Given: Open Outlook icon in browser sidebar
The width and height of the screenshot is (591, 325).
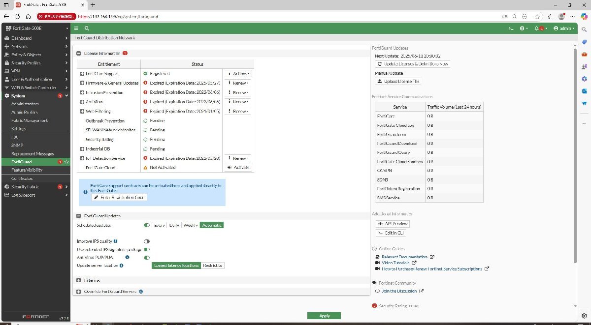Looking at the screenshot, I should [584, 91].
